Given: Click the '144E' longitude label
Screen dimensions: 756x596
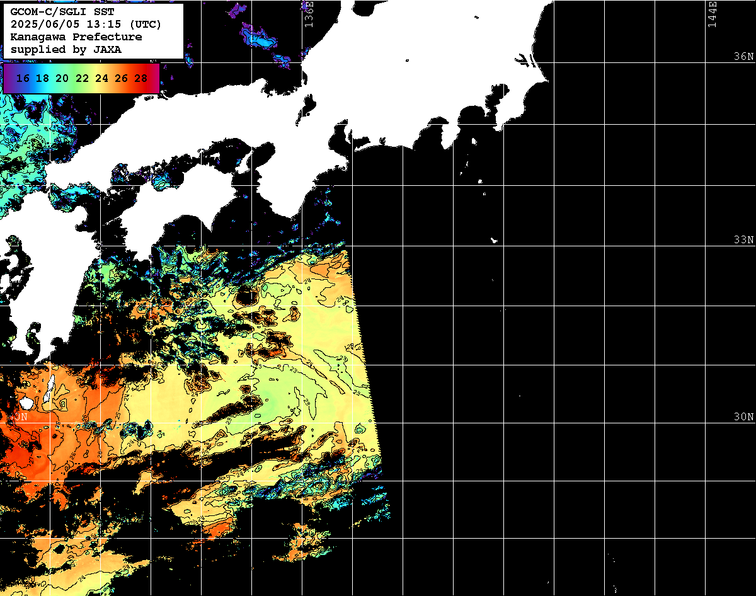Looking at the screenshot, I should [712, 14].
